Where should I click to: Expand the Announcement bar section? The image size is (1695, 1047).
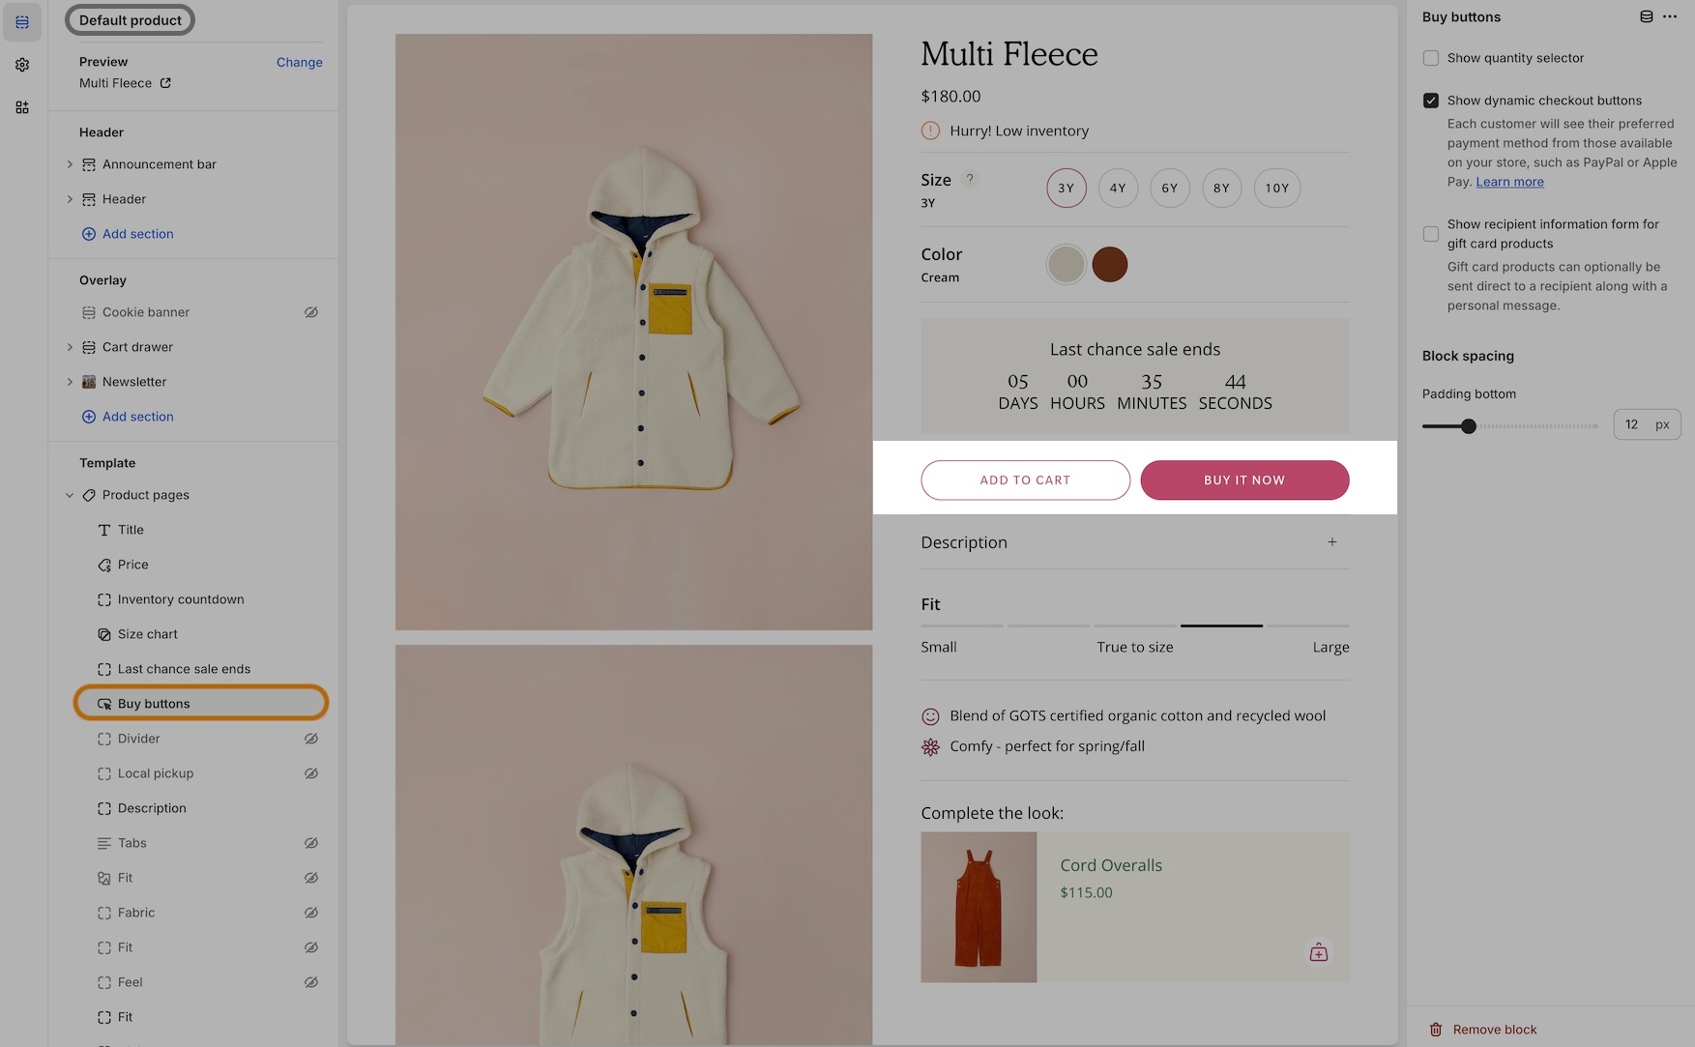70,164
